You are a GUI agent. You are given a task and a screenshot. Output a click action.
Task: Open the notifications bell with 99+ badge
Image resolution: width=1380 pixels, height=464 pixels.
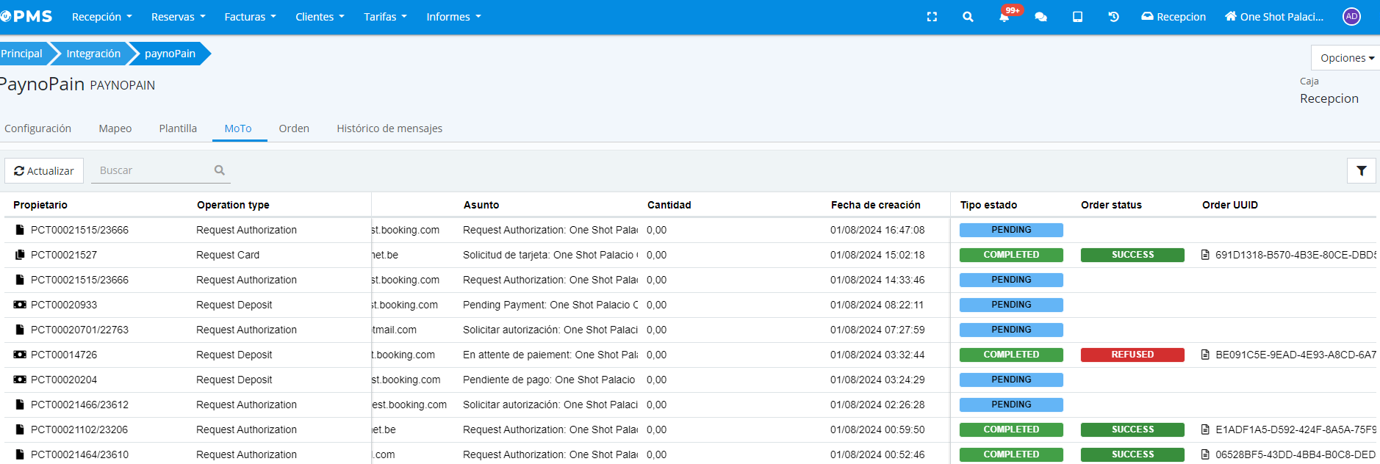(1005, 17)
